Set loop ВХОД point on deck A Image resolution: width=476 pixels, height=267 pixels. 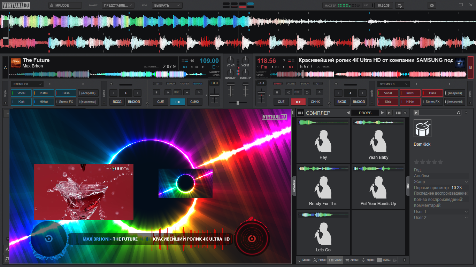pyautogui.click(x=117, y=102)
